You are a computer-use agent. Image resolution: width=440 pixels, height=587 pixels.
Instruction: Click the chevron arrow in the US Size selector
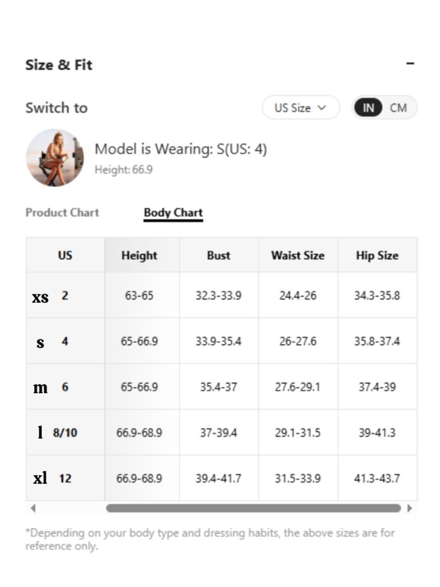pyautogui.click(x=322, y=107)
